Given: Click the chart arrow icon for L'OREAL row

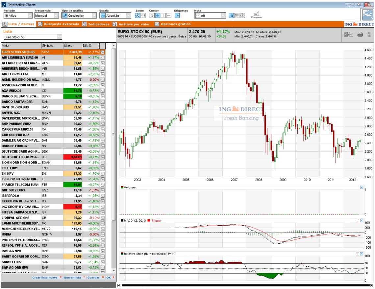Looking at the screenshot, I should point(103,218).
